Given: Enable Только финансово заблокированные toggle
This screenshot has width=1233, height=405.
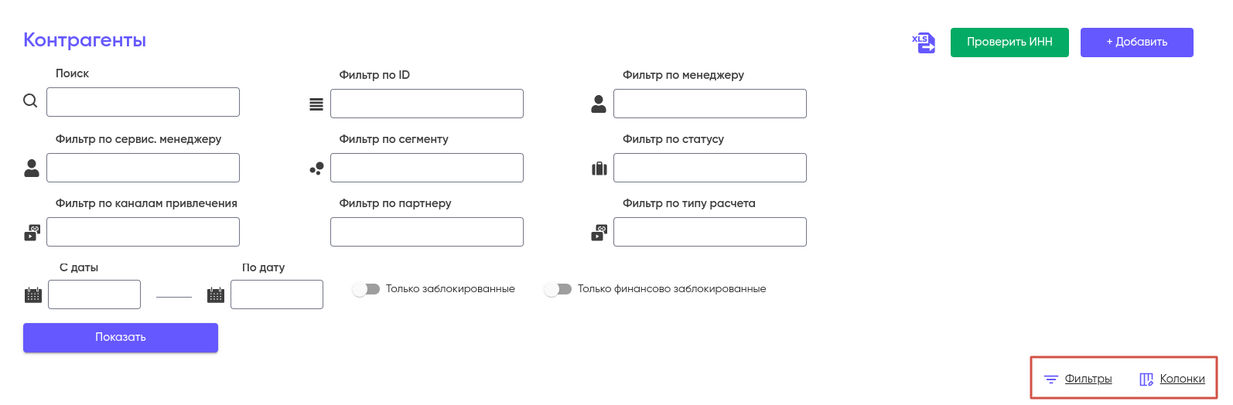Looking at the screenshot, I should click(558, 289).
